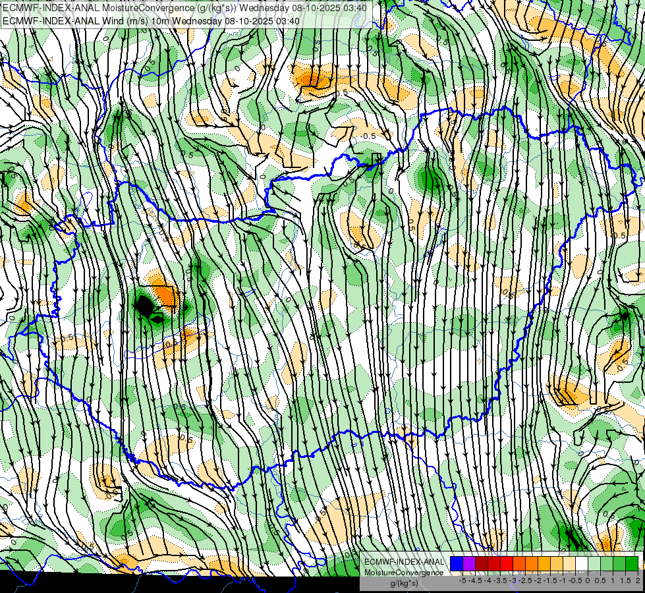Click the -2.5 tick value on legend scale
Image resolution: width=645 pixels, height=593 pixels.
[x=525, y=580]
